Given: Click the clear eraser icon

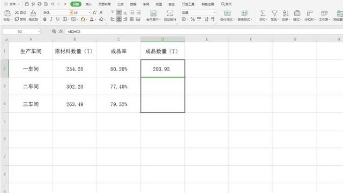Looking at the screenshot, I should coord(101,19).
